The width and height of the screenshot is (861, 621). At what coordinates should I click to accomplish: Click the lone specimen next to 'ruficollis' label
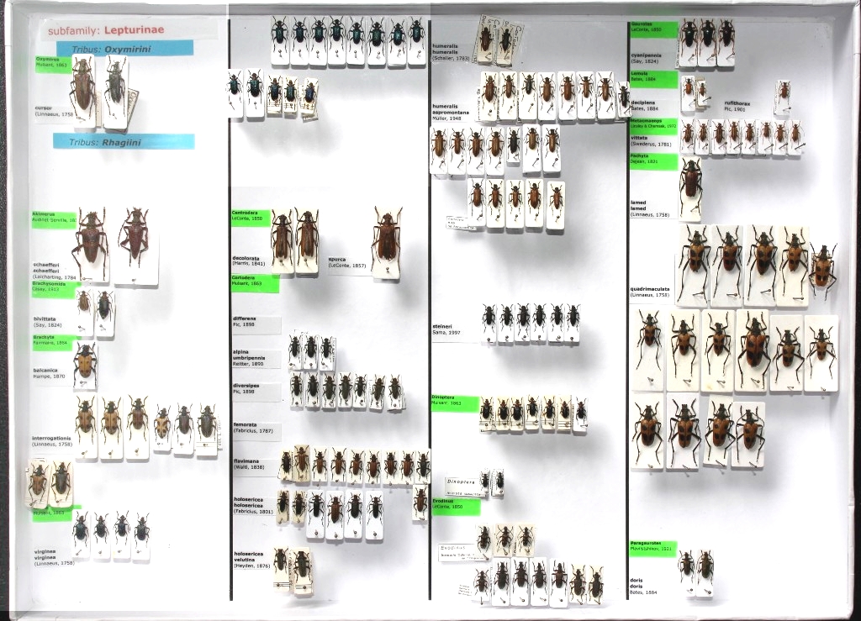point(783,94)
